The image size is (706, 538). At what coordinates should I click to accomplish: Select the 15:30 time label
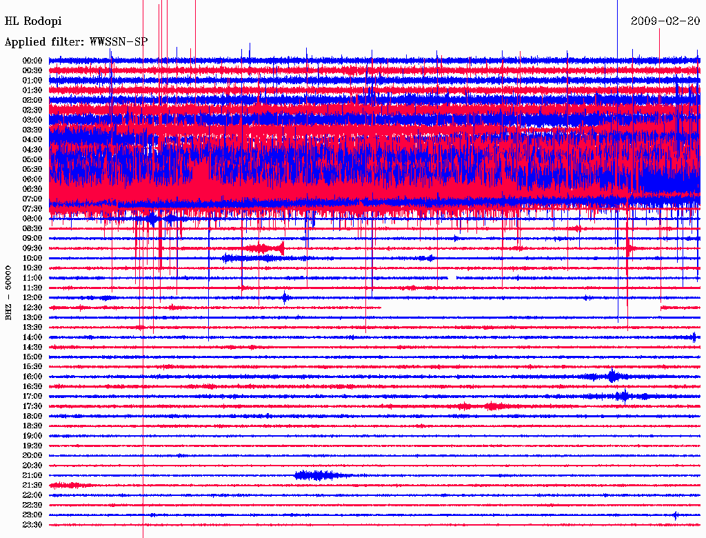[32, 367]
